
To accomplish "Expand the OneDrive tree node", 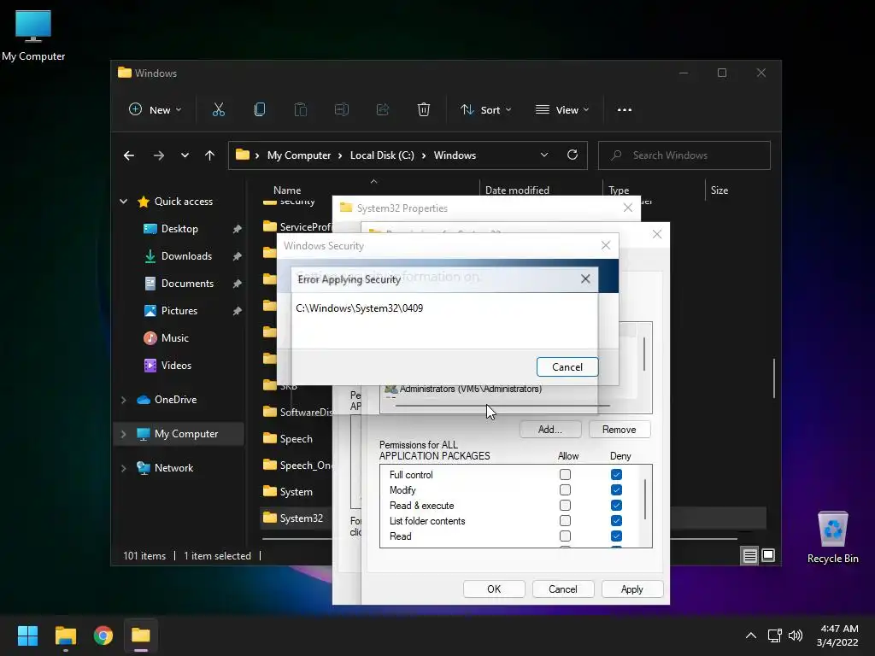I will click(123, 400).
